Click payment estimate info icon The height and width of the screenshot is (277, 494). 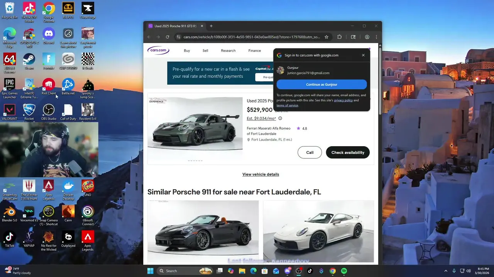[280, 118]
